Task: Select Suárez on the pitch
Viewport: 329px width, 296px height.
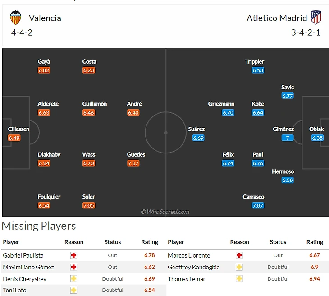Action: tap(196, 129)
